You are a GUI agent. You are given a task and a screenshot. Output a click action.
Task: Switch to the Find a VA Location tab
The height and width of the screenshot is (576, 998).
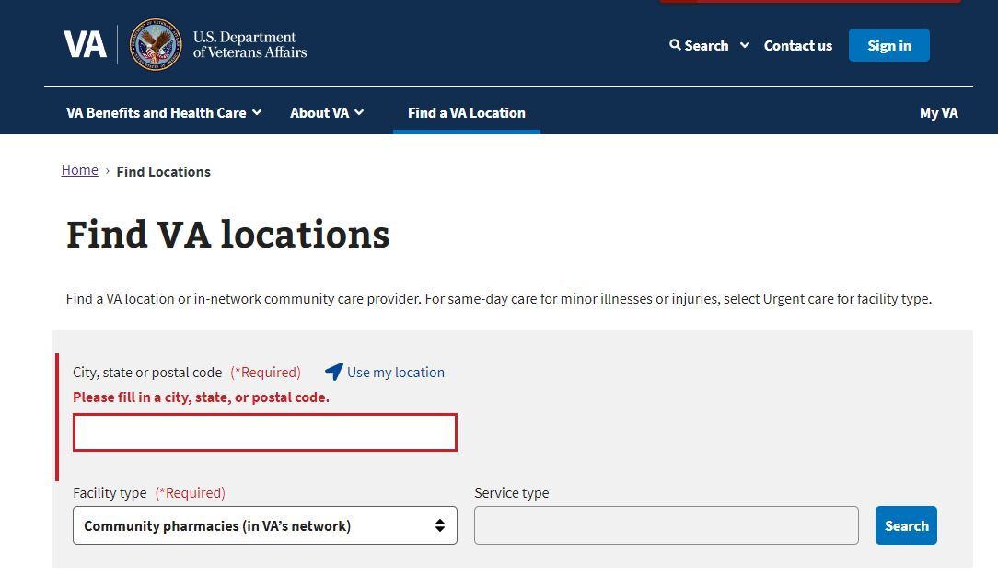467,112
